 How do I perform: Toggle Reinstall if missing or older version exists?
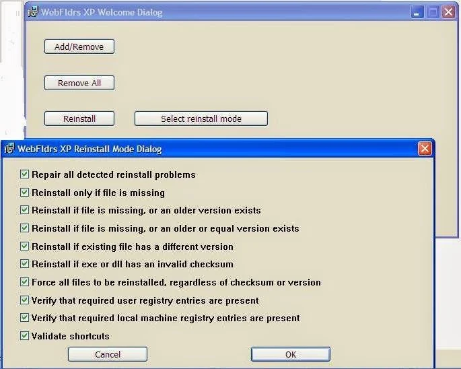[x=24, y=210]
